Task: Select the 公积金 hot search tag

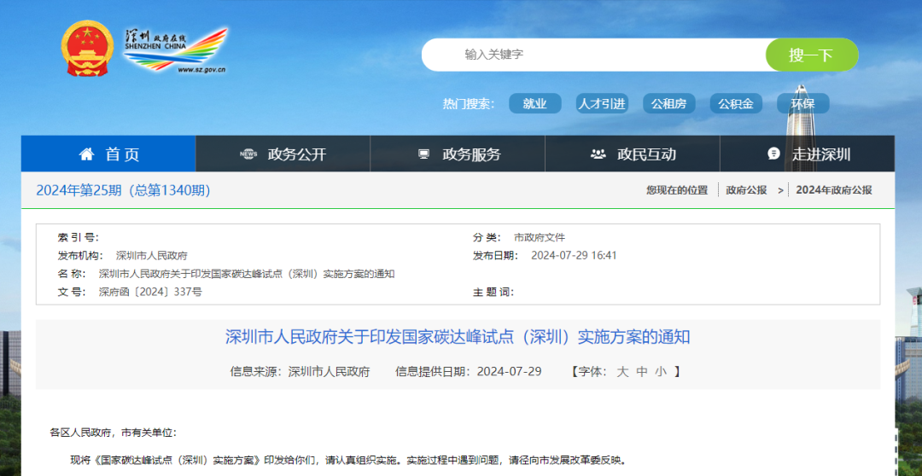Action: (736, 104)
